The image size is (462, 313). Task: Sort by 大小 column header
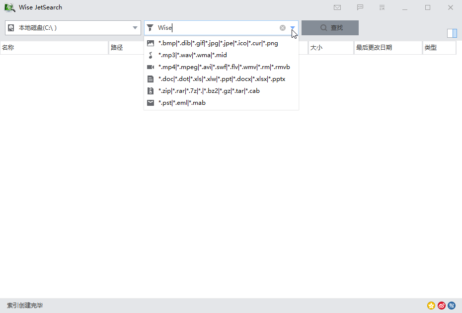pyautogui.click(x=331, y=48)
